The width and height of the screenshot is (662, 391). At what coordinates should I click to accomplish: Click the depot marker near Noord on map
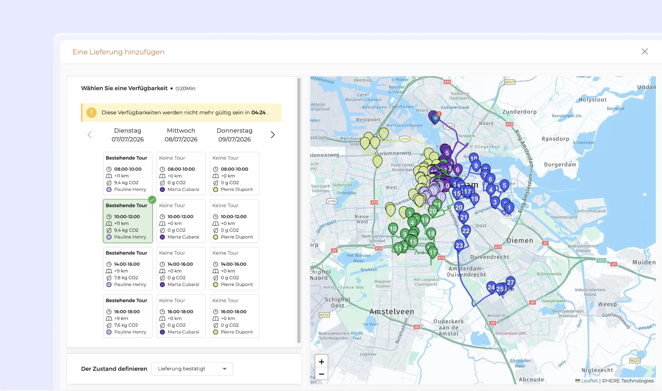point(435,118)
